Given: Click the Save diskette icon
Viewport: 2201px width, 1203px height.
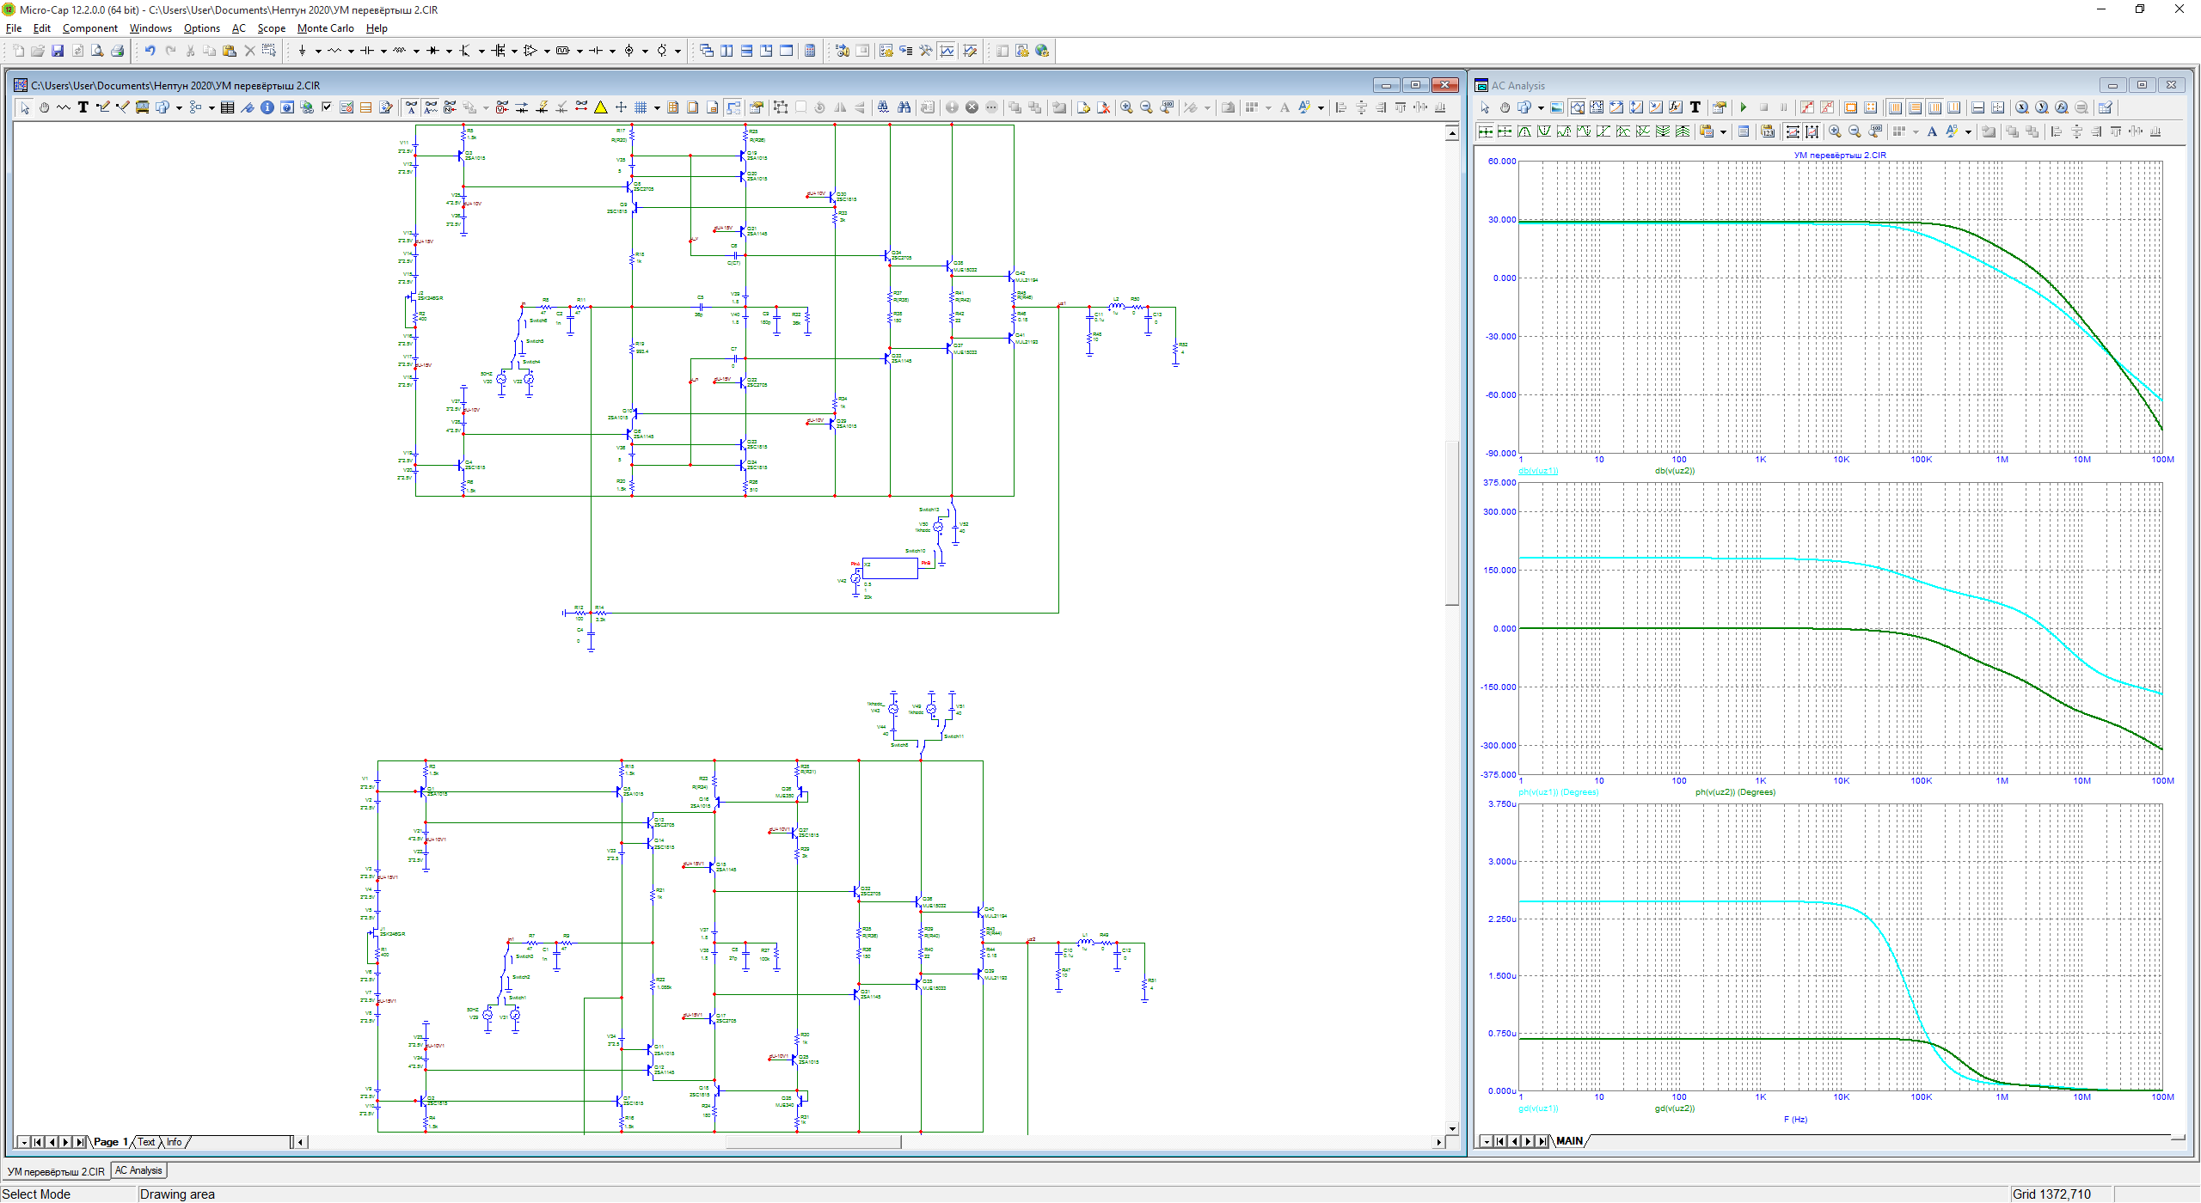Looking at the screenshot, I should coord(58,51).
